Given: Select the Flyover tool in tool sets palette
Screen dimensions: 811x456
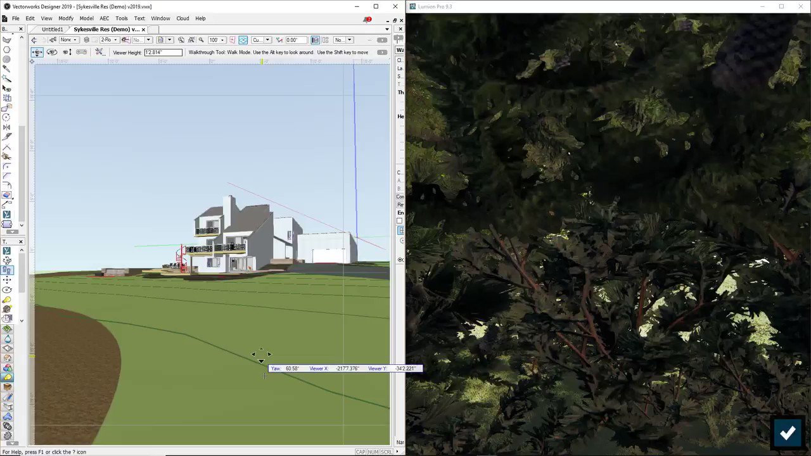Looking at the screenshot, I should coord(7,260).
